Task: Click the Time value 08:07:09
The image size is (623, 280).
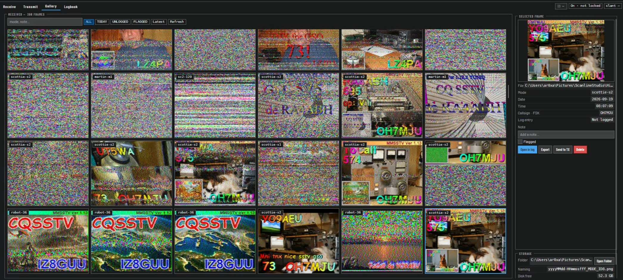Action: (x=604, y=106)
